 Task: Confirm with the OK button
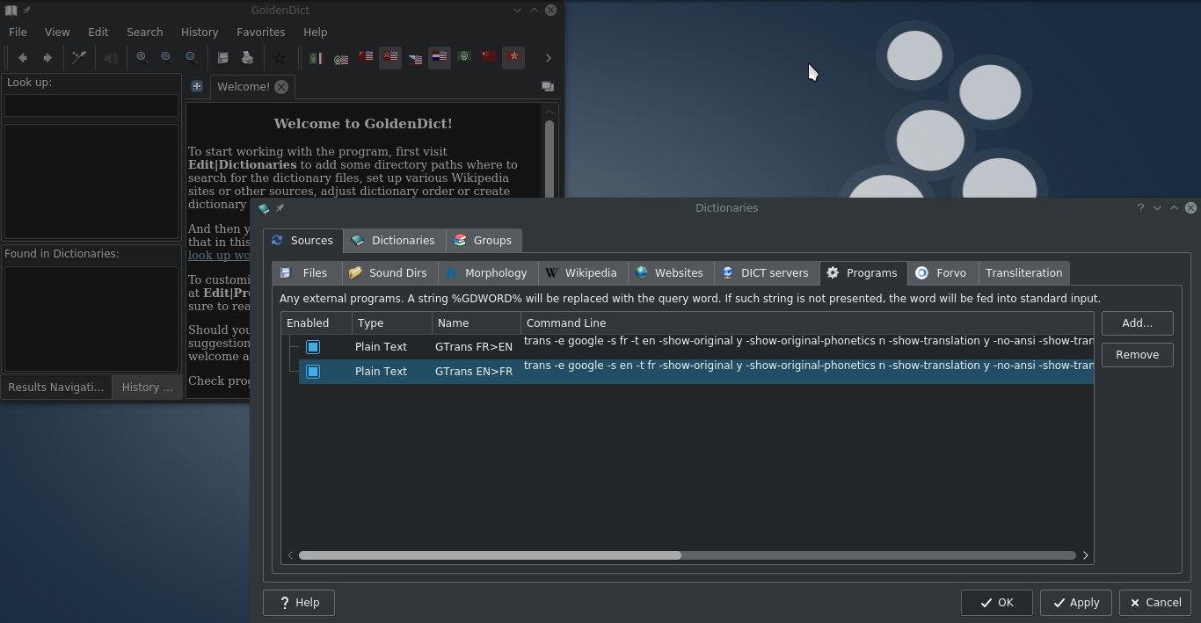(996, 603)
